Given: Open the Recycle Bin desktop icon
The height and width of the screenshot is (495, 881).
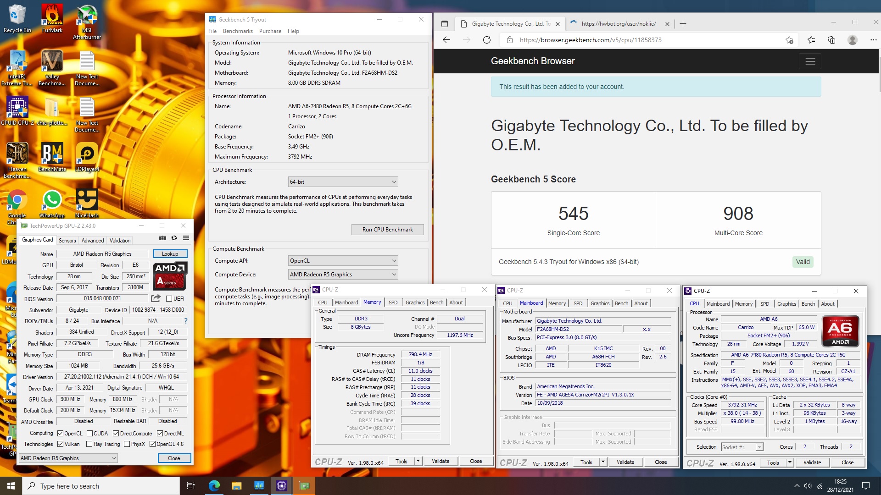Looking at the screenshot, I should pos(17,18).
